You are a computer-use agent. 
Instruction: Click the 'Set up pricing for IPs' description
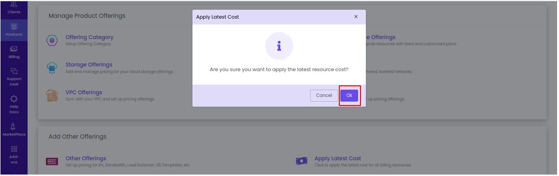pos(128,165)
